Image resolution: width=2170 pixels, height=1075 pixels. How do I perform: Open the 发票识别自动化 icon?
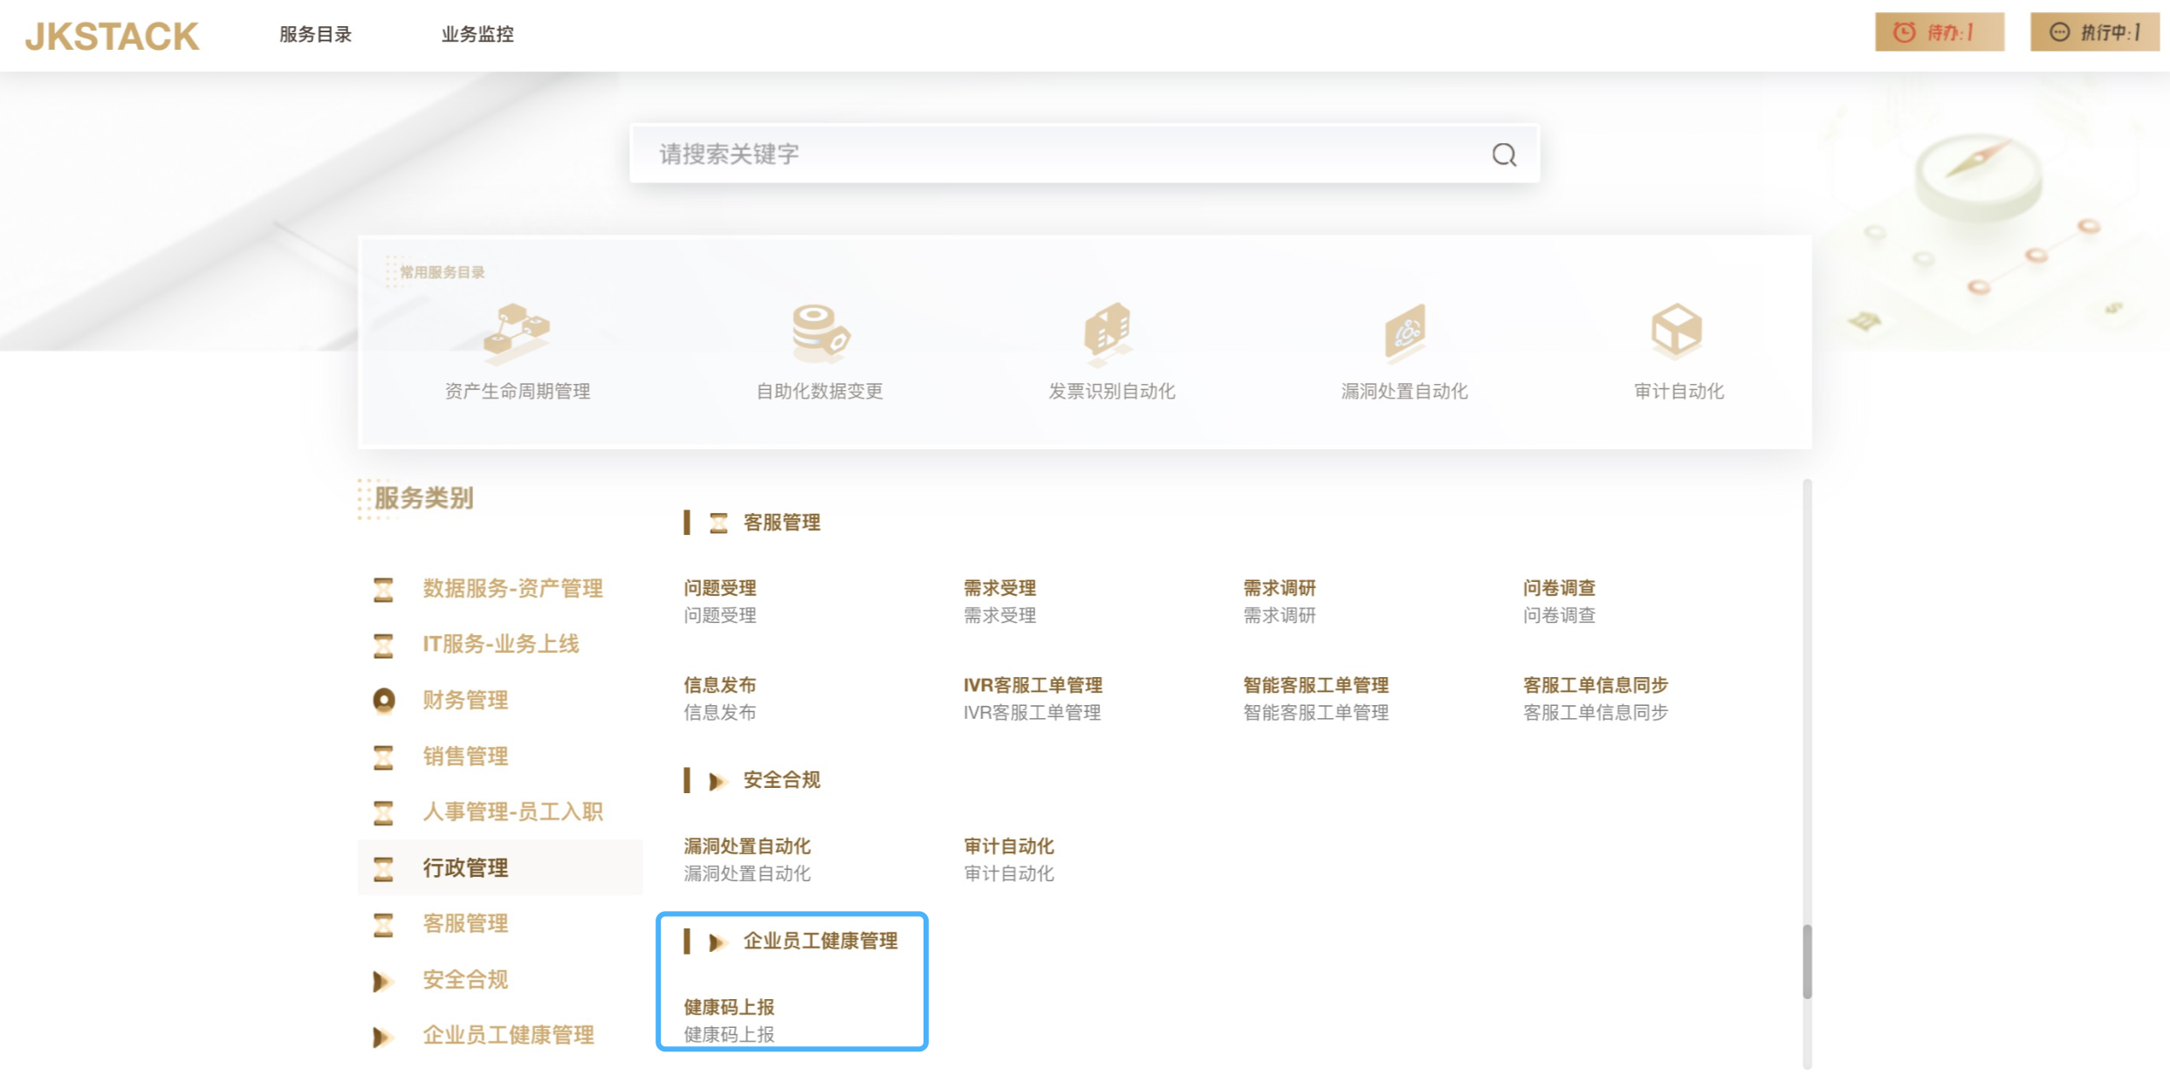1110,332
